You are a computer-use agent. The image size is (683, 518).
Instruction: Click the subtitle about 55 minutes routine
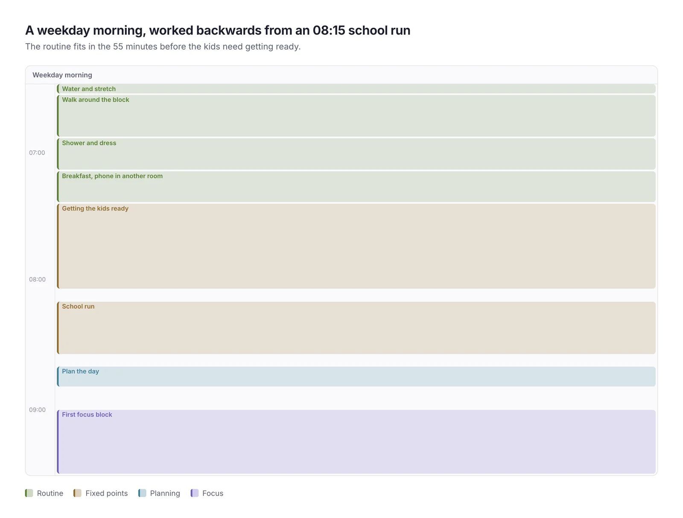click(x=163, y=47)
